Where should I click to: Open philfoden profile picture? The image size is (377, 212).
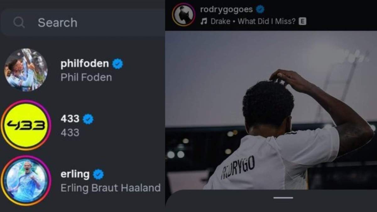(x=26, y=70)
